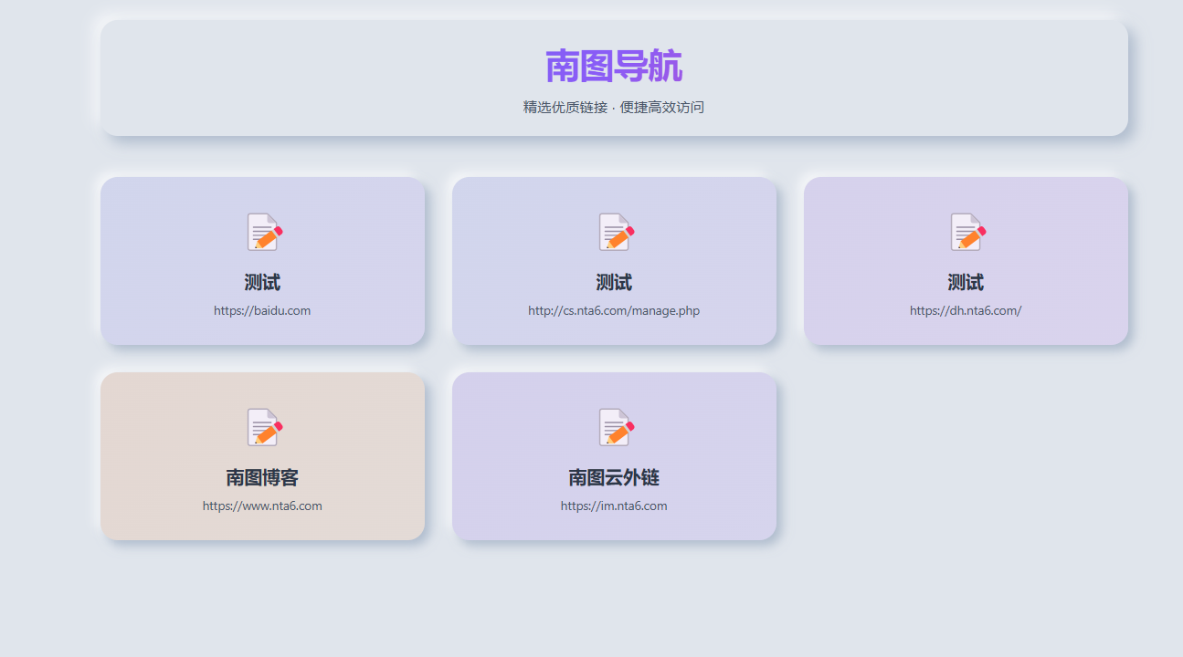This screenshot has height=657, width=1183.
Task: Click the http://cs.nta6.com/manage.php URL
Action: click(614, 310)
